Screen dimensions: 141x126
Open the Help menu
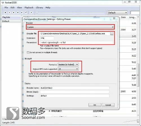(x=48, y=8)
